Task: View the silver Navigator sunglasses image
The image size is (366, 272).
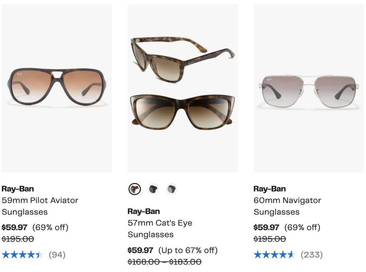Action: pyautogui.click(x=308, y=91)
